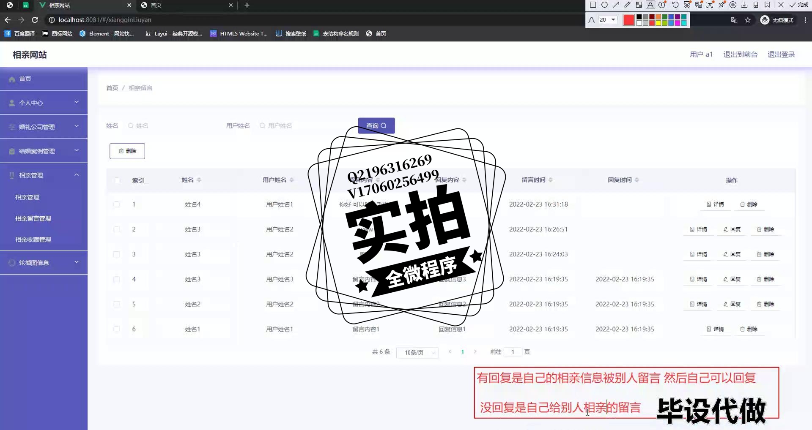Select the rectangle annotation tool
The image size is (812, 430).
click(593, 5)
